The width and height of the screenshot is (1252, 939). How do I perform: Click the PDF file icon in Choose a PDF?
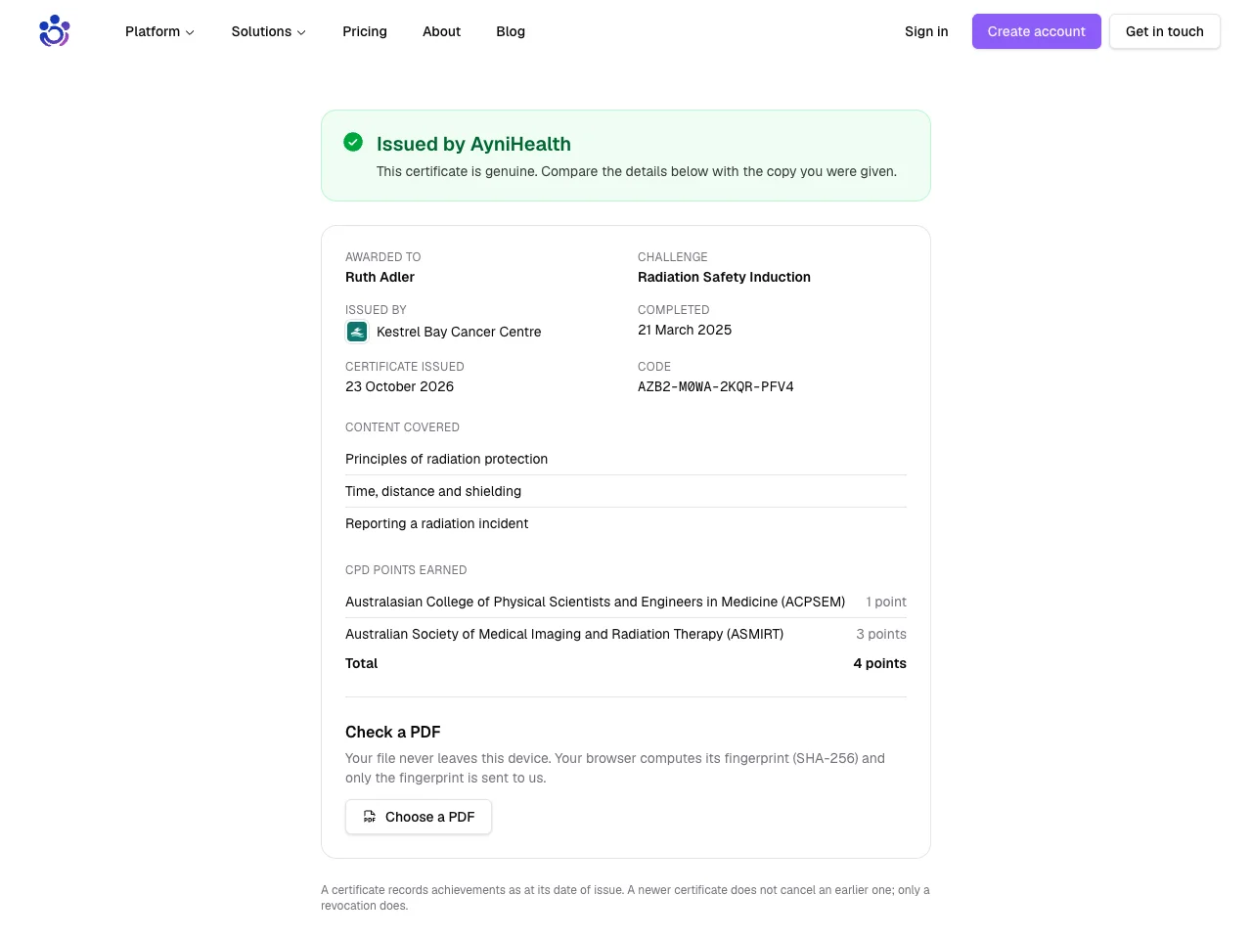pyautogui.click(x=370, y=817)
